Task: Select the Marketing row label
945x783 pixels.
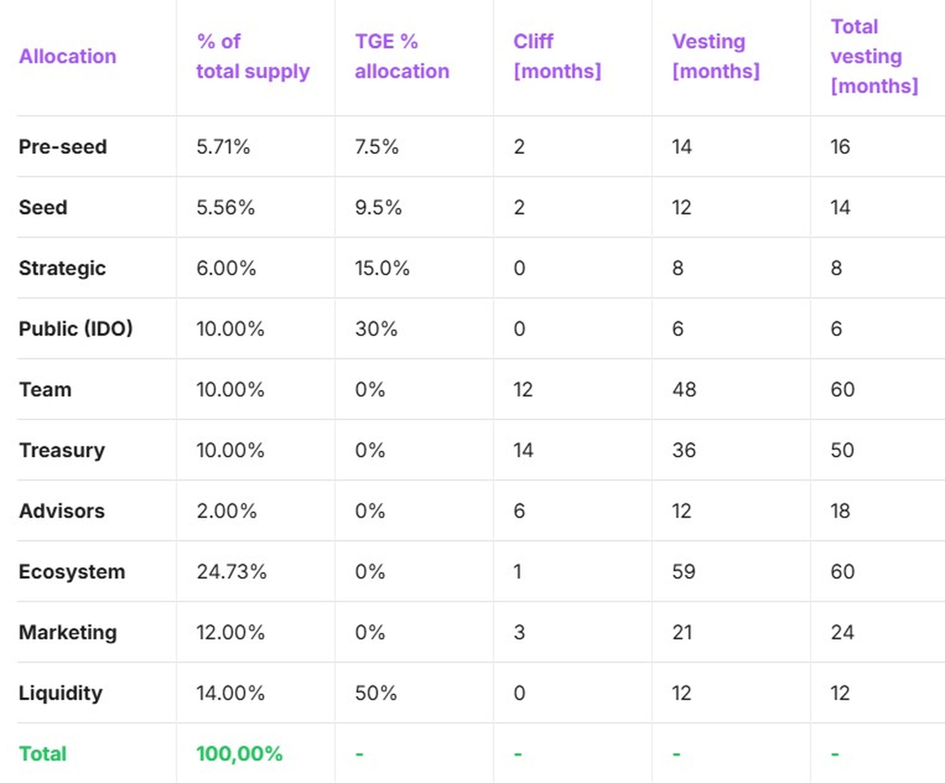Action: 67,632
